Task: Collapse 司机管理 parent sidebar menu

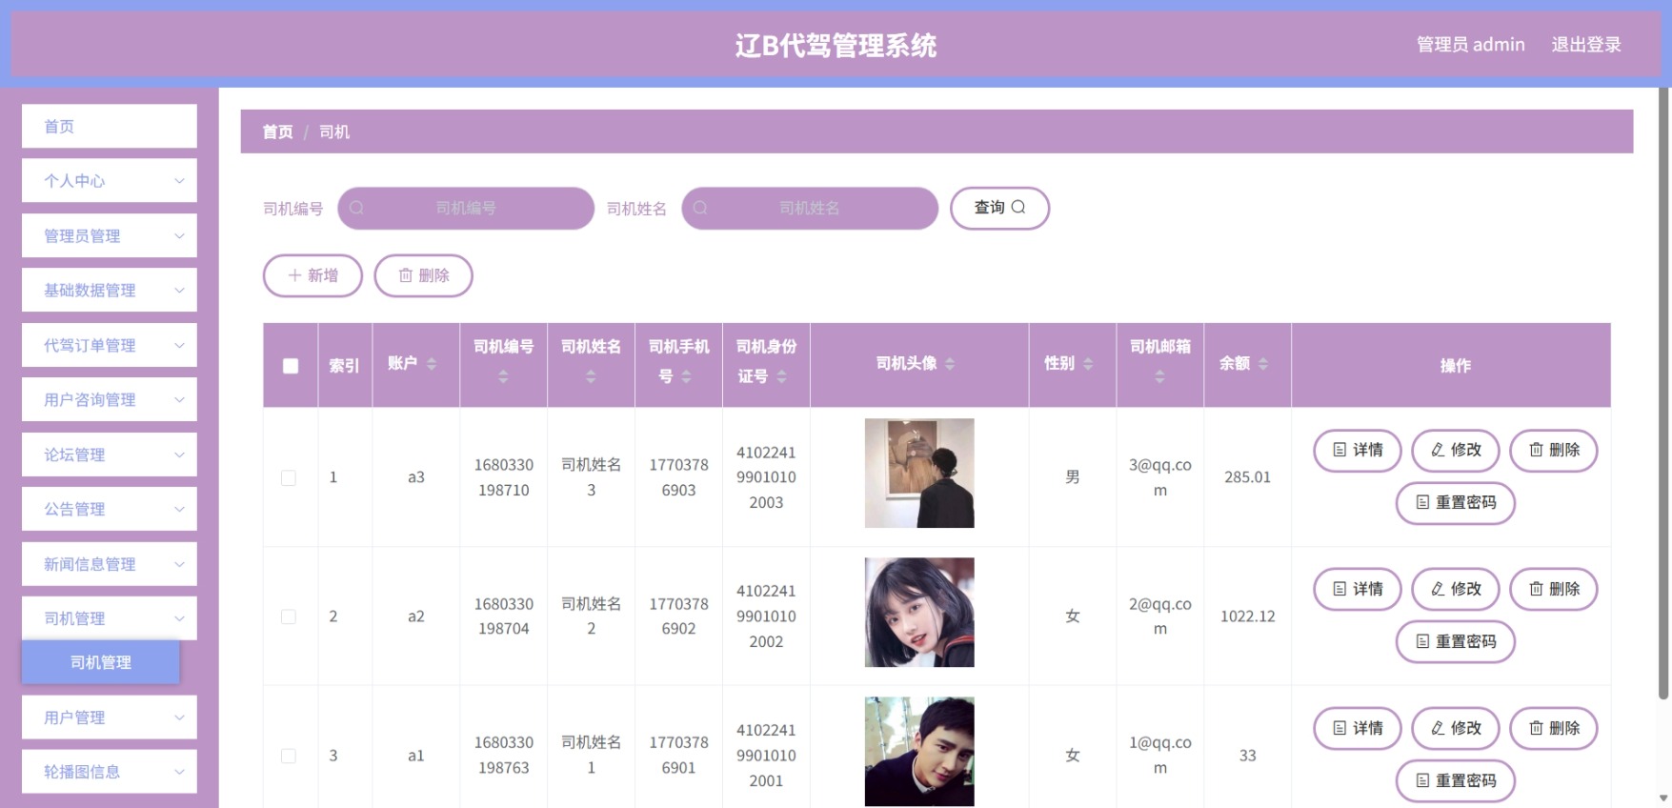Action: pyautogui.click(x=110, y=618)
